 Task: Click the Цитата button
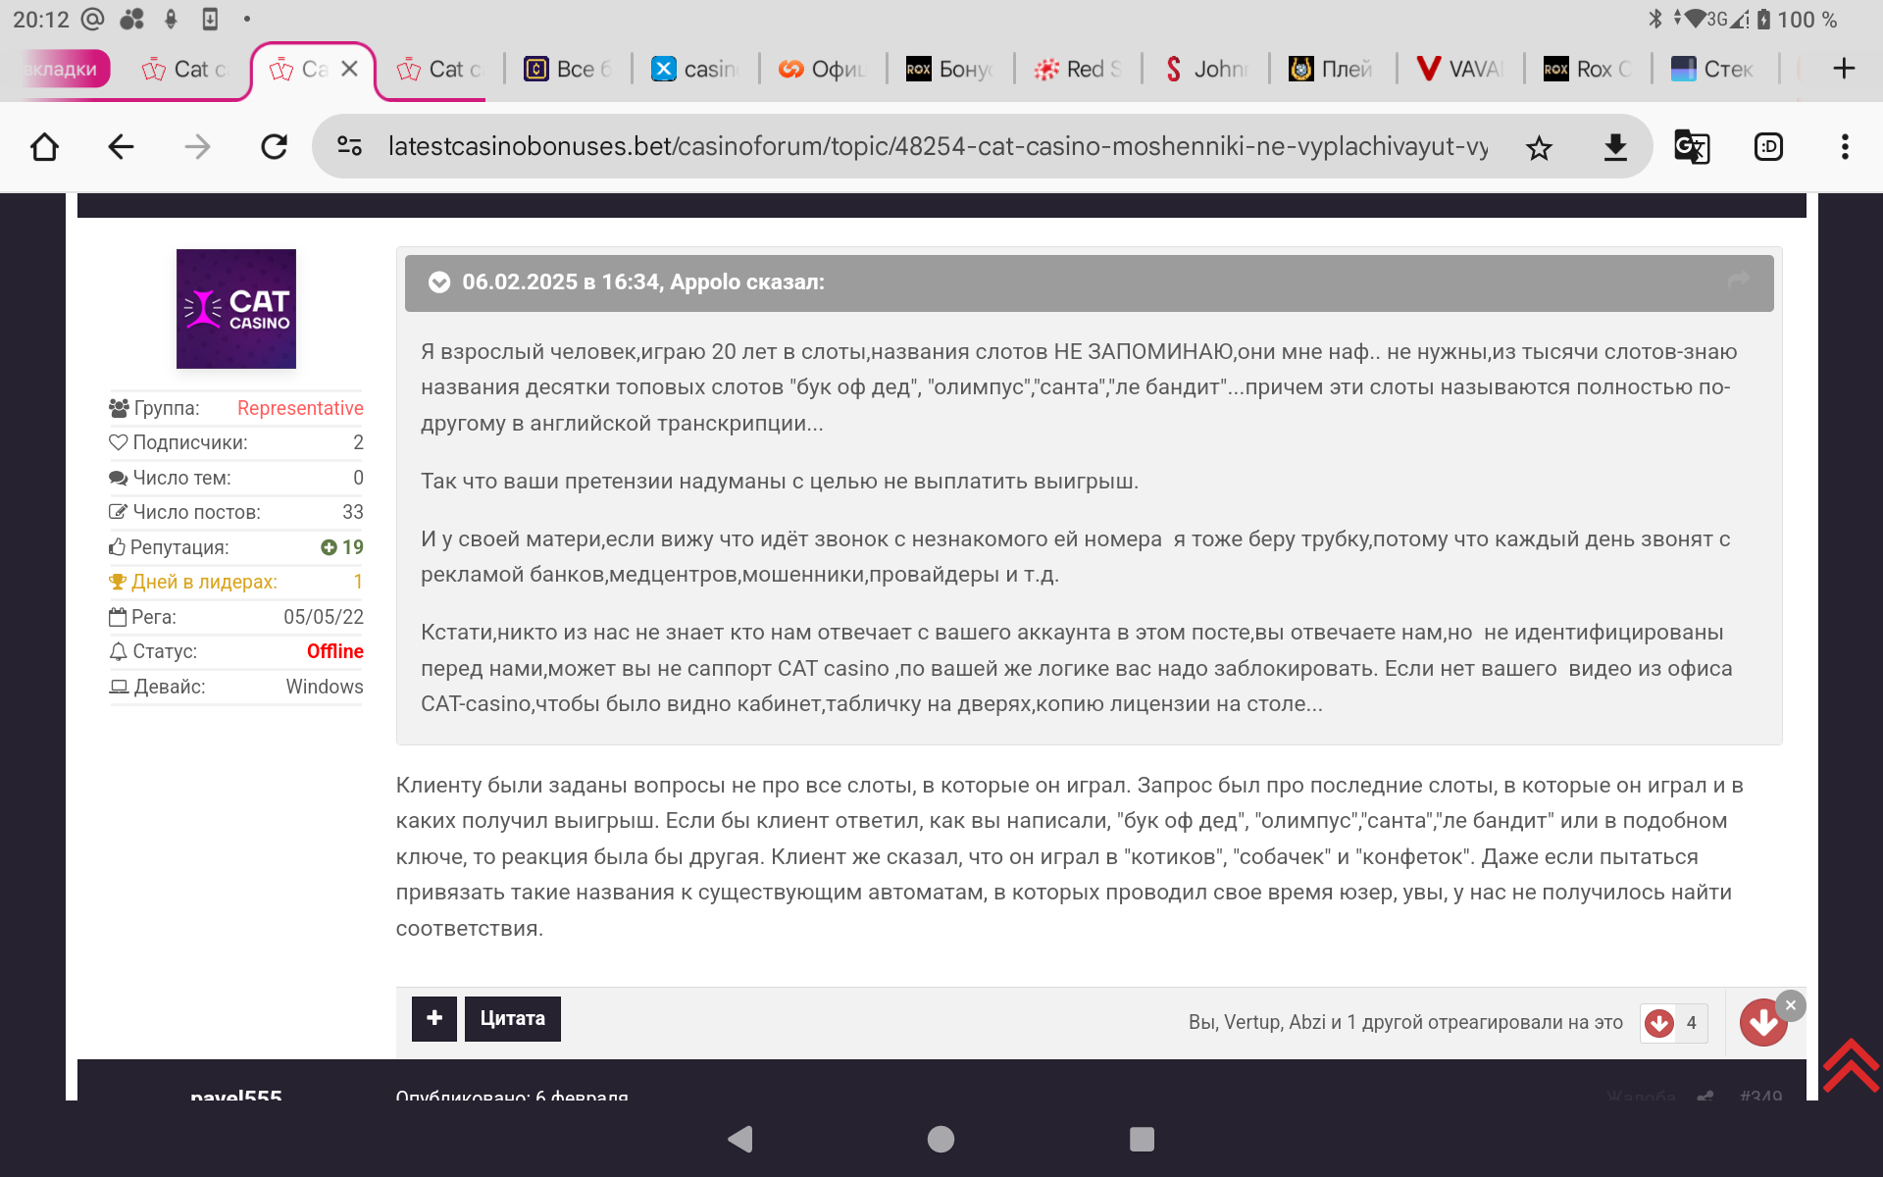[x=512, y=1018]
